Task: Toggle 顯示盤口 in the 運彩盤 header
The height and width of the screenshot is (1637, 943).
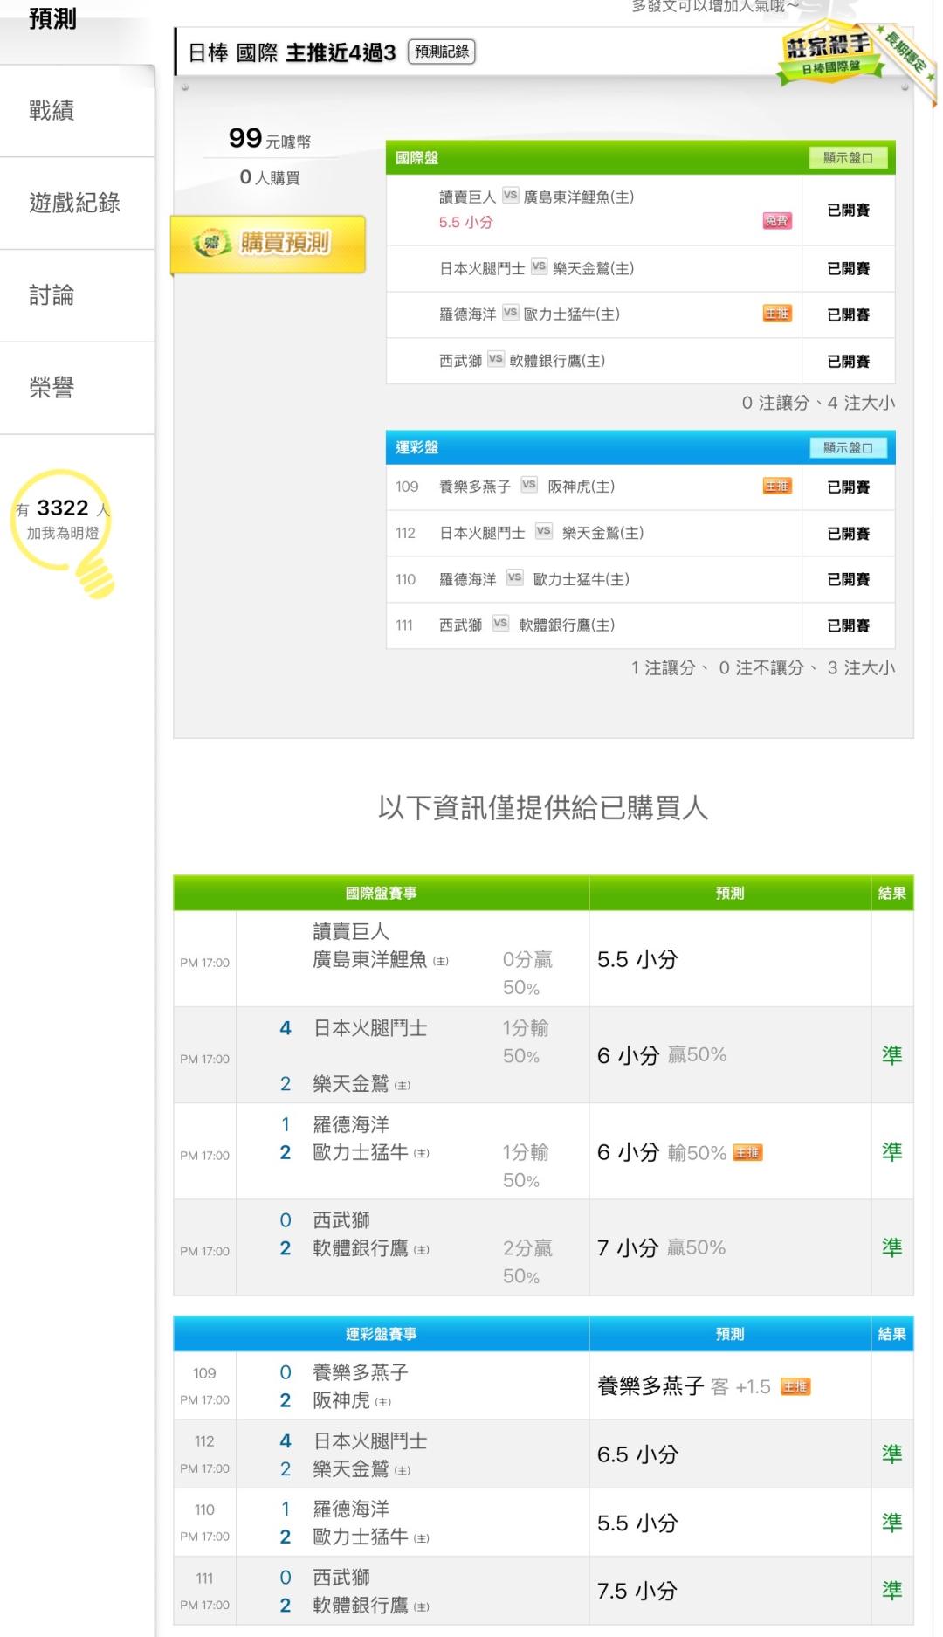Action: point(847,448)
